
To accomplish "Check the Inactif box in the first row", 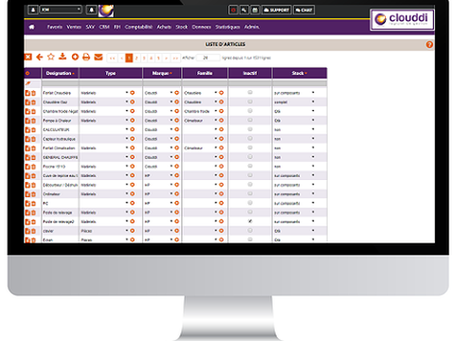I will click(250, 92).
